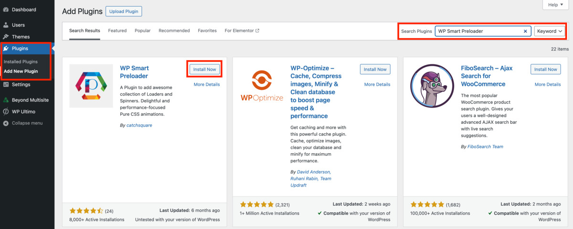
Task: Click the Users person icon
Action: 6,25
